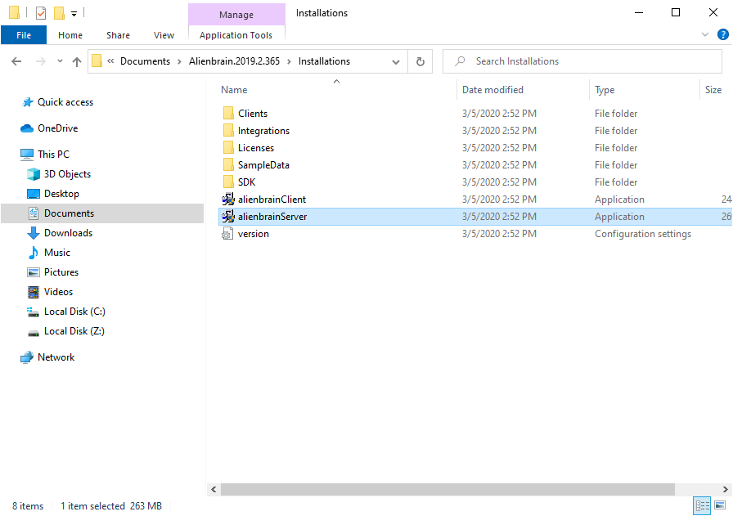Expand the recent locations dropdown arrow

[60, 61]
